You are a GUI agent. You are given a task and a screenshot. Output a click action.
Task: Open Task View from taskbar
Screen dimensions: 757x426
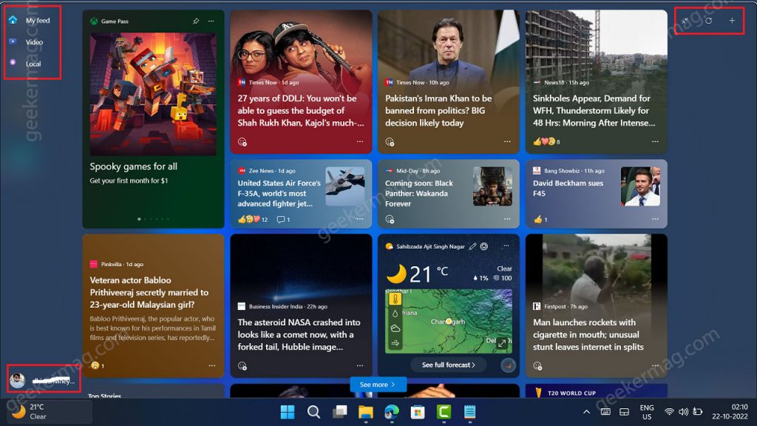(x=340, y=412)
